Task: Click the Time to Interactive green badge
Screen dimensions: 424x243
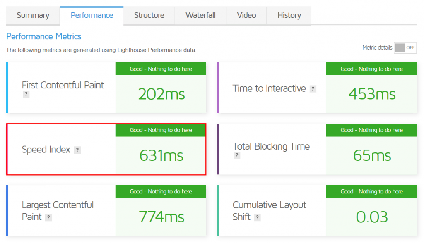Action: (371, 69)
